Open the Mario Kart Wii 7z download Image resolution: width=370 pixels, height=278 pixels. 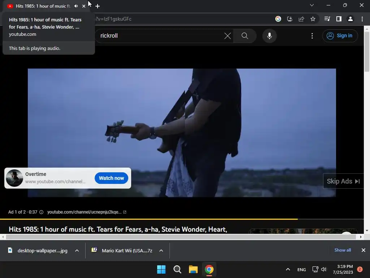(x=122, y=250)
